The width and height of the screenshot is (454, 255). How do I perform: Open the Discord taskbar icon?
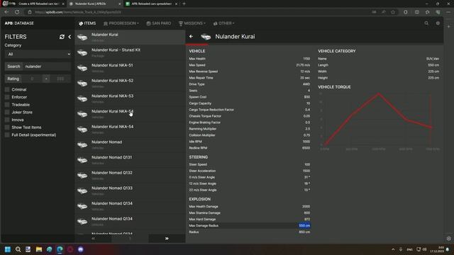(x=80, y=249)
